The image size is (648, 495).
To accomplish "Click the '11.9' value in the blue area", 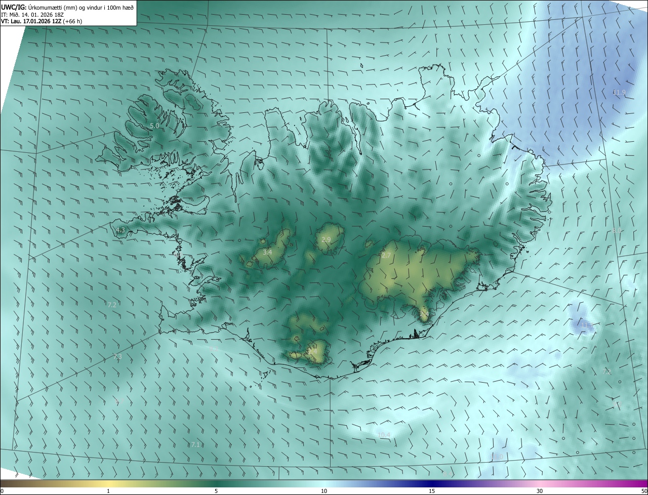I will (x=619, y=92).
